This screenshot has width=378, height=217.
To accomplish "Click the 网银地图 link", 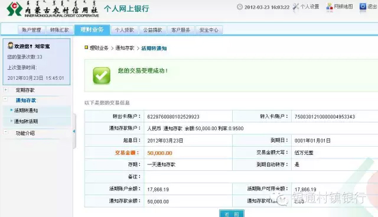I will coord(343,7).
